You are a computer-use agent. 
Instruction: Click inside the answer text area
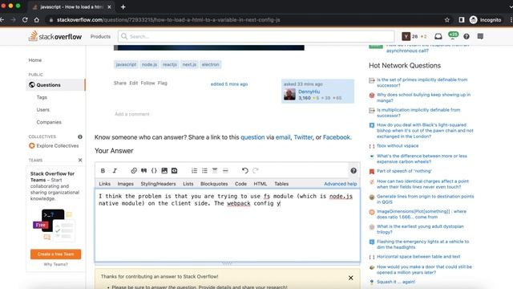click(x=228, y=225)
